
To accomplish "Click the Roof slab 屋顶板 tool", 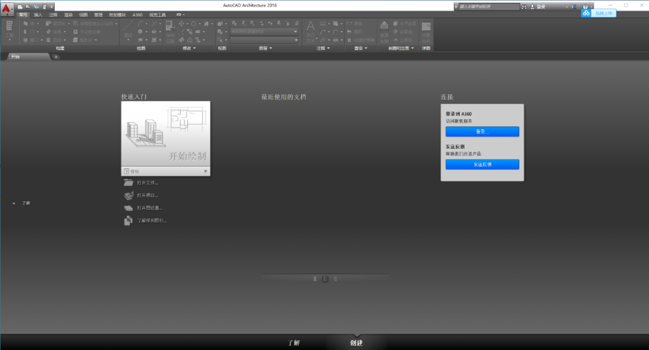I will [x=55, y=23].
